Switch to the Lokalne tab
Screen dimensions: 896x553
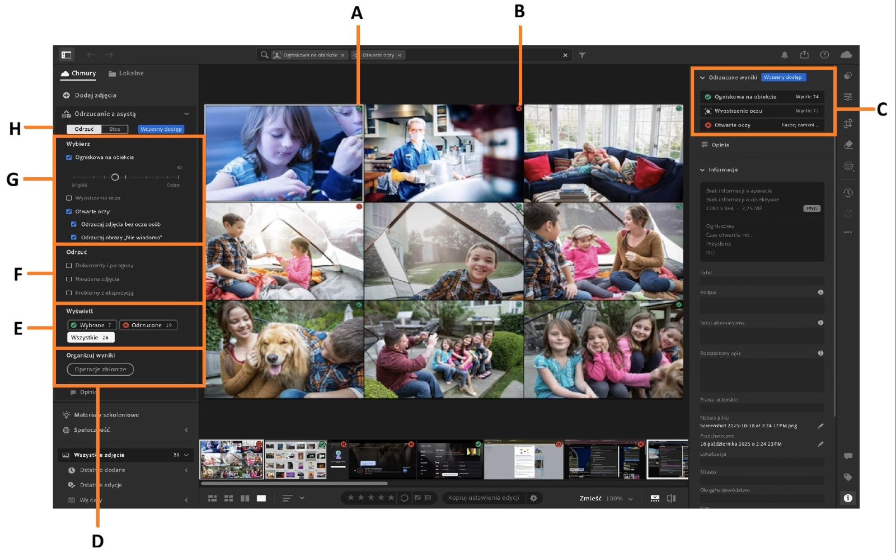(127, 73)
